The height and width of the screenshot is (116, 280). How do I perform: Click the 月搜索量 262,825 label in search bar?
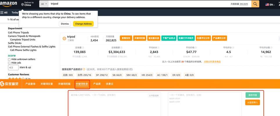click(239, 4)
